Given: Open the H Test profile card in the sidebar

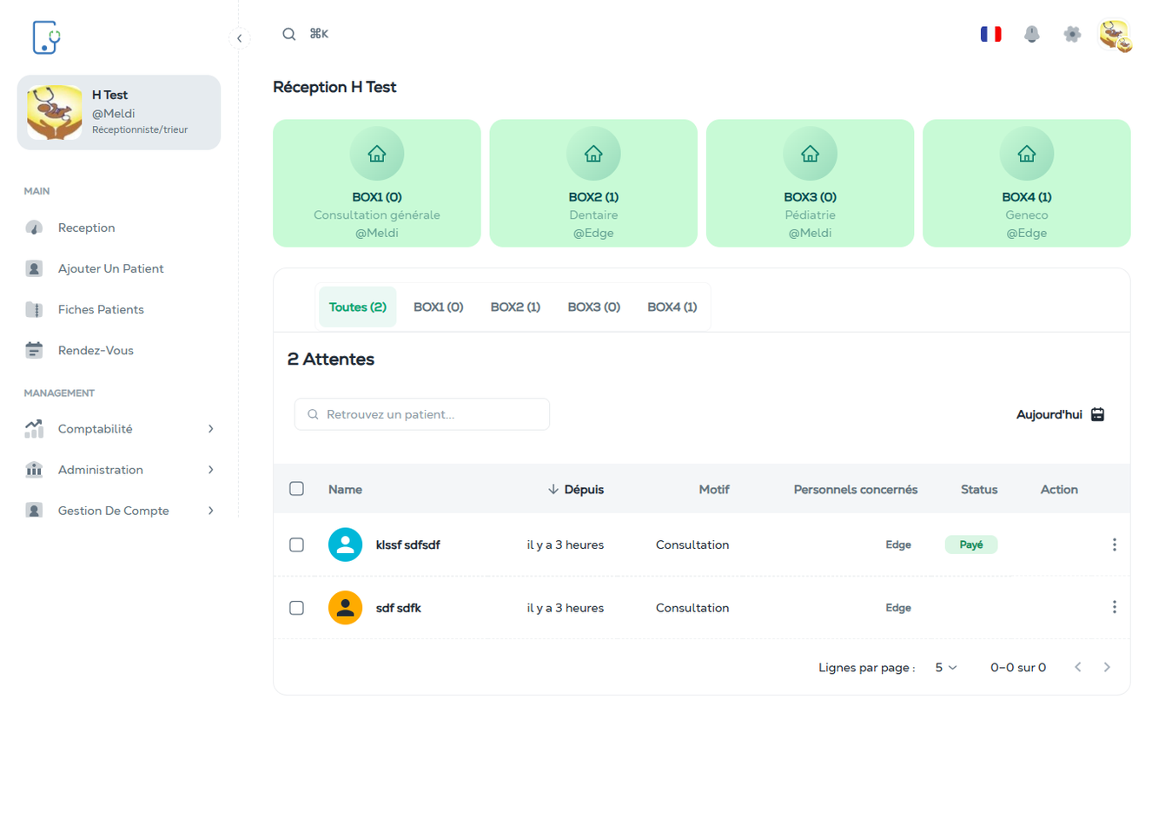Looking at the screenshot, I should pos(119,112).
